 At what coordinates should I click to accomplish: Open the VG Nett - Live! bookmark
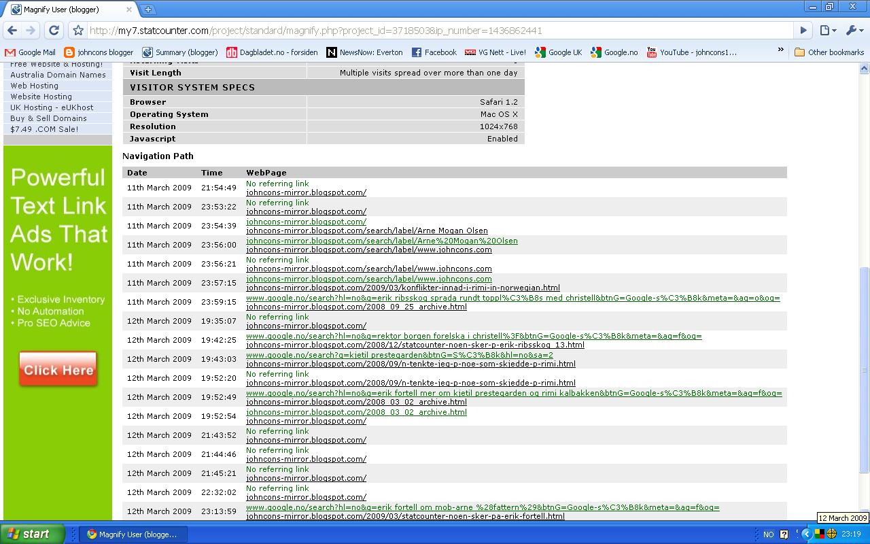pyautogui.click(x=495, y=52)
